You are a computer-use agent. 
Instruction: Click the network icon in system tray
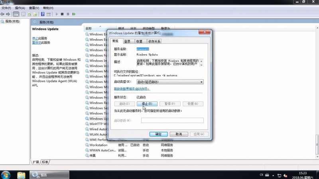[280, 175]
